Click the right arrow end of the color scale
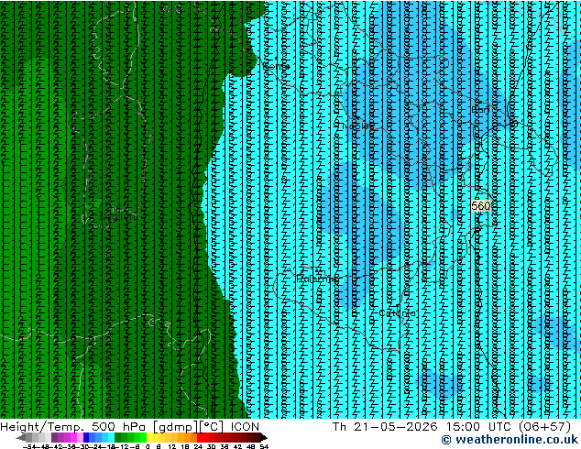The width and height of the screenshot is (581, 449). click(263, 438)
